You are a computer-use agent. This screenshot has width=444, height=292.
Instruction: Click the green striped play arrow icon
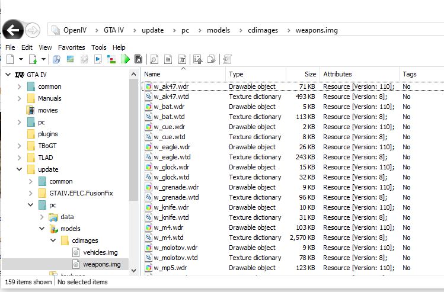pos(126,59)
